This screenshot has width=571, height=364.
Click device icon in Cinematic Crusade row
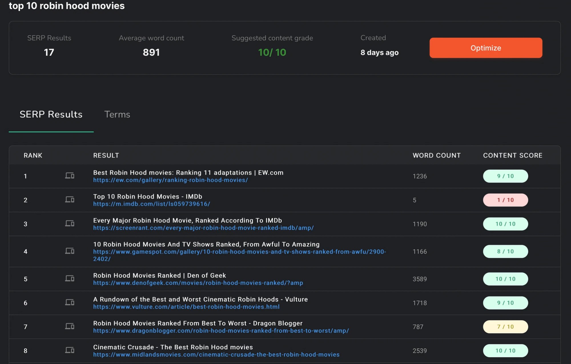coord(70,350)
